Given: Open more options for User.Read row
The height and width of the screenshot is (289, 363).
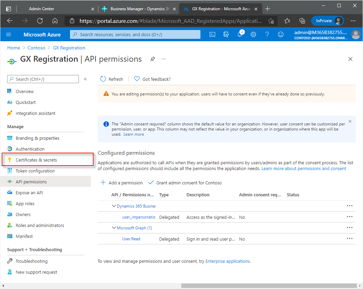Looking at the screenshot, I should click(x=349, y=239).
